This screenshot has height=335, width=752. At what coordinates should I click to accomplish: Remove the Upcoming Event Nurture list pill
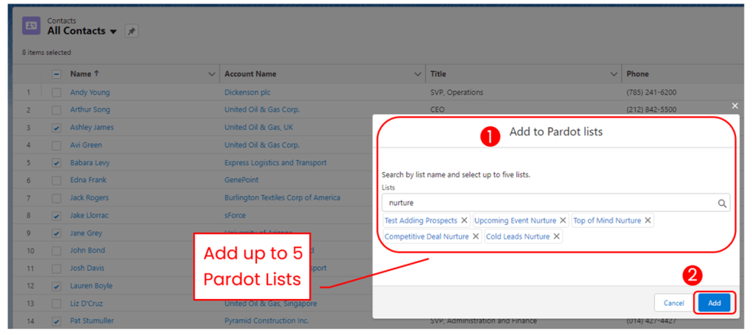point(563,220)
